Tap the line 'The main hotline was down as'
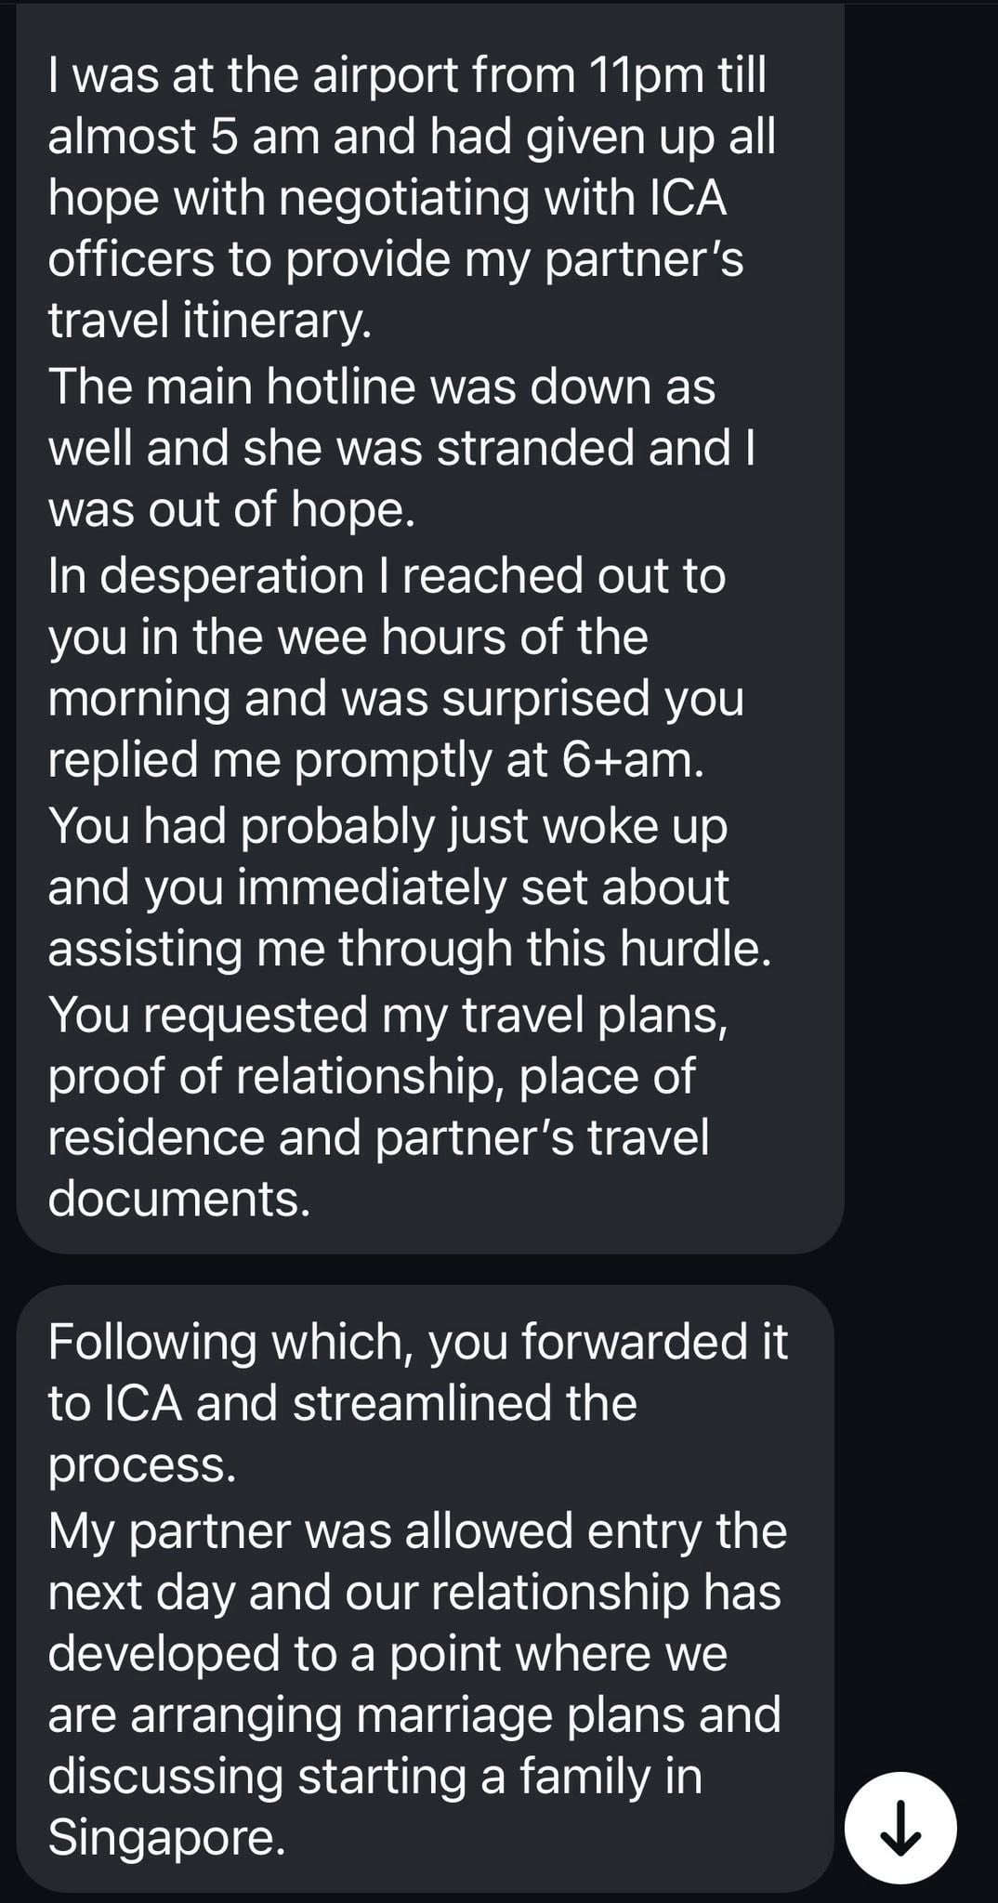The image size is (998, 1903). 381,385
